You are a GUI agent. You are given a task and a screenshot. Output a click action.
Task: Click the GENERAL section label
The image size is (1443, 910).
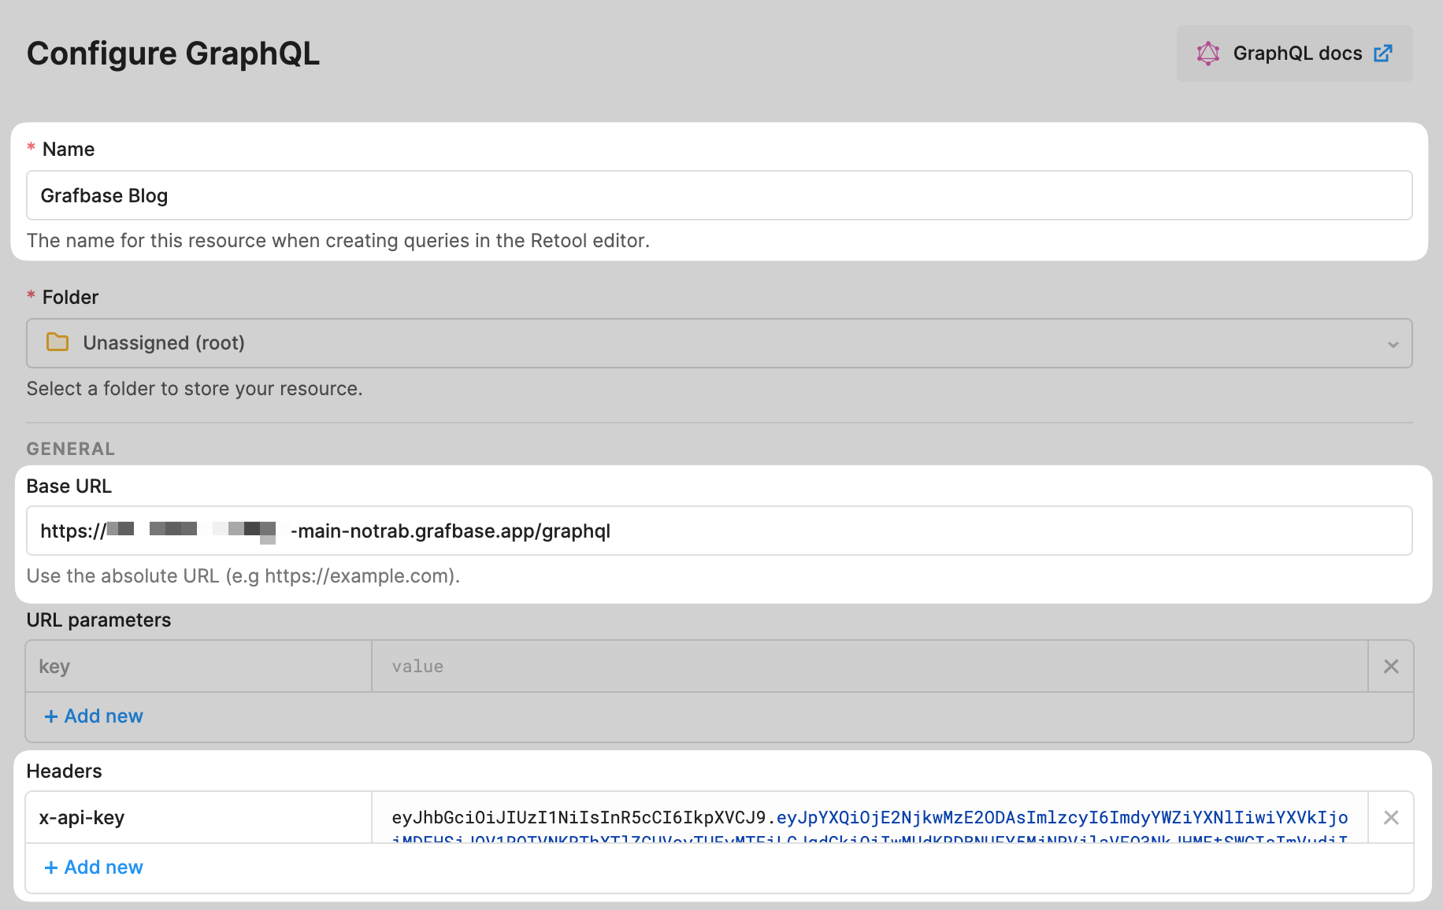(71, 449)
